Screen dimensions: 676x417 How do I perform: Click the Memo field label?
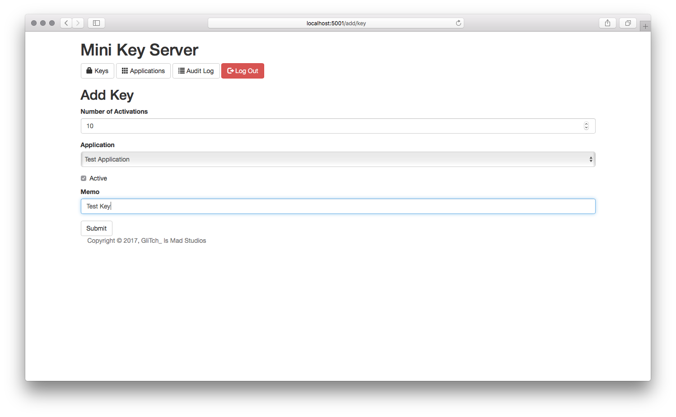click(90, 192)
